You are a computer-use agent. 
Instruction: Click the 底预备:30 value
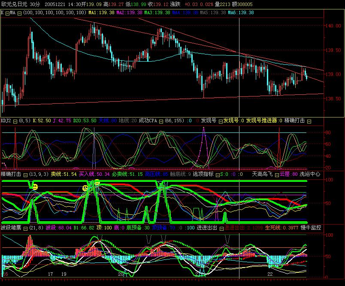(138, 228)
